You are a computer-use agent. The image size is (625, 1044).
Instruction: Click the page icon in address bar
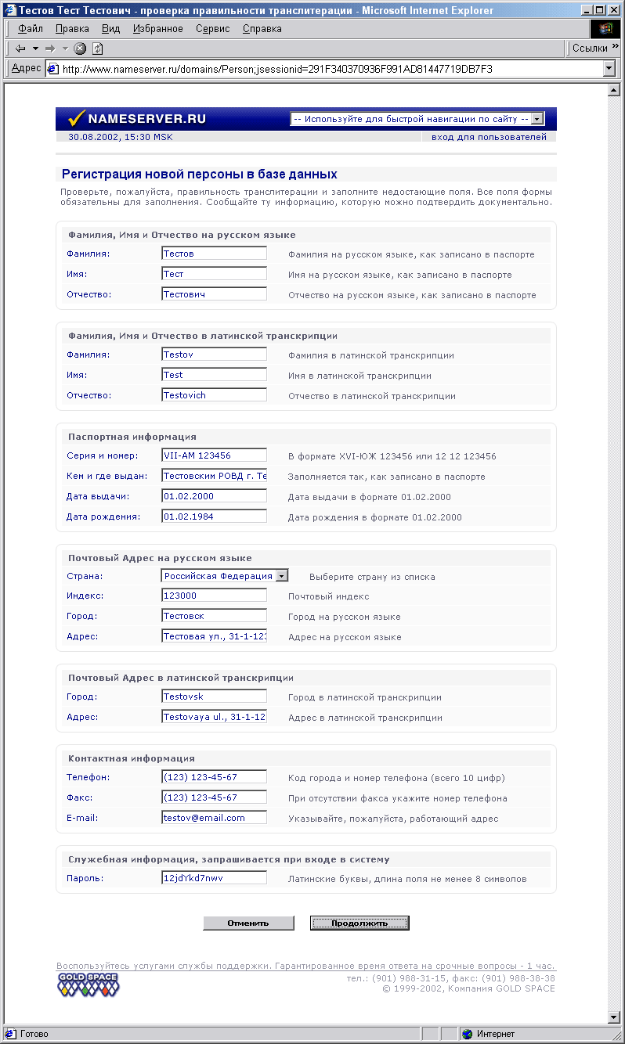[53, 69]
